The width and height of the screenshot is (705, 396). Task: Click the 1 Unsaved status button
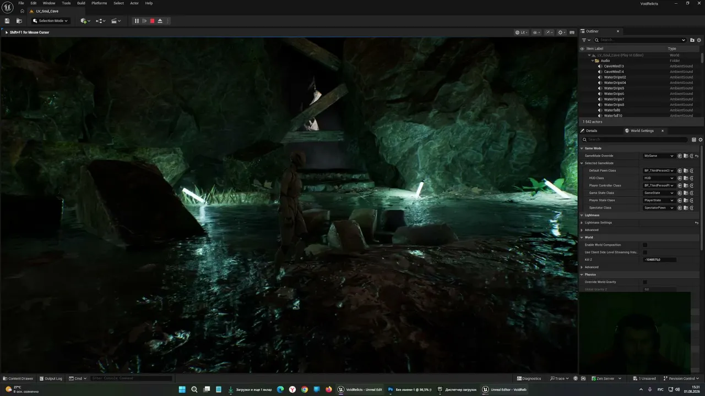click(x=645, y=378)
